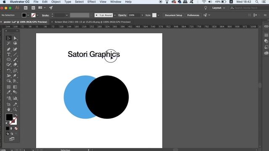This screenshot has width=269, height=151.
Task: Select the Paintbrush tool
Action: point(15,60)
